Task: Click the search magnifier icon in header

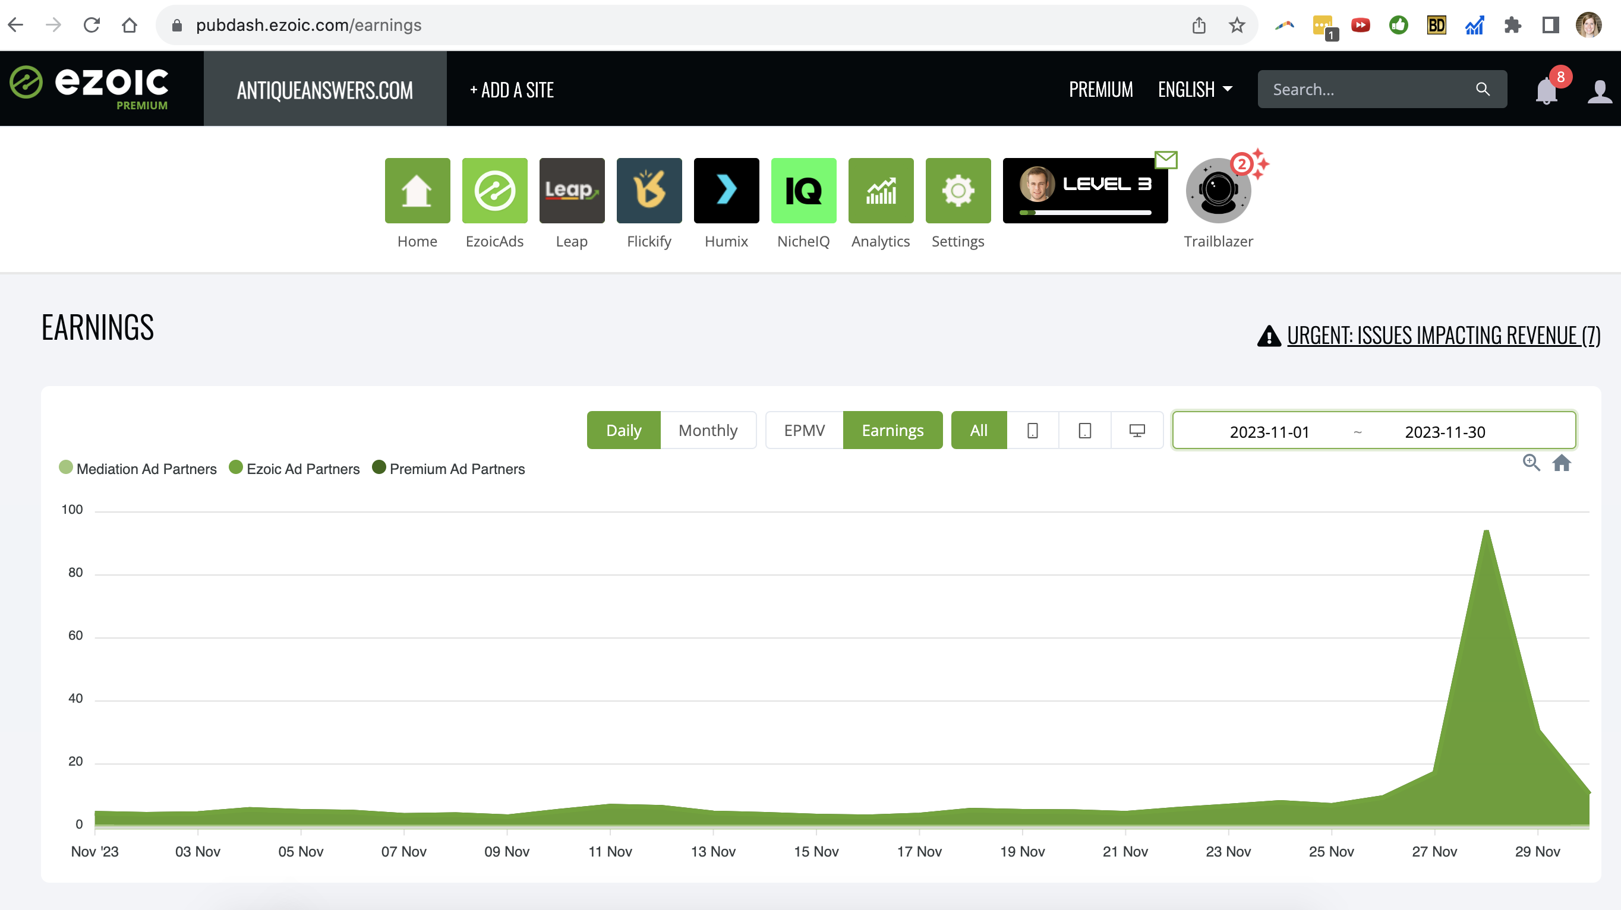Action: click(1483, 89)
